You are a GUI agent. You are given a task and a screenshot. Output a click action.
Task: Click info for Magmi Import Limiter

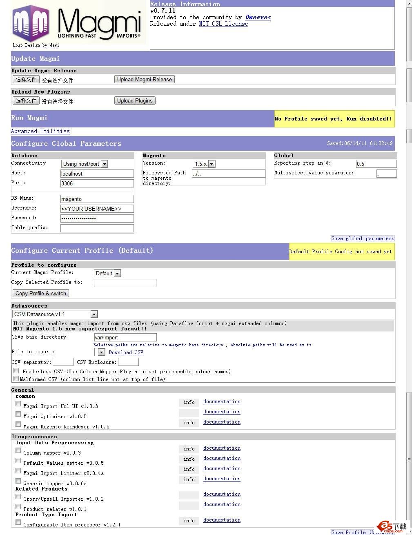coord(189,469)
